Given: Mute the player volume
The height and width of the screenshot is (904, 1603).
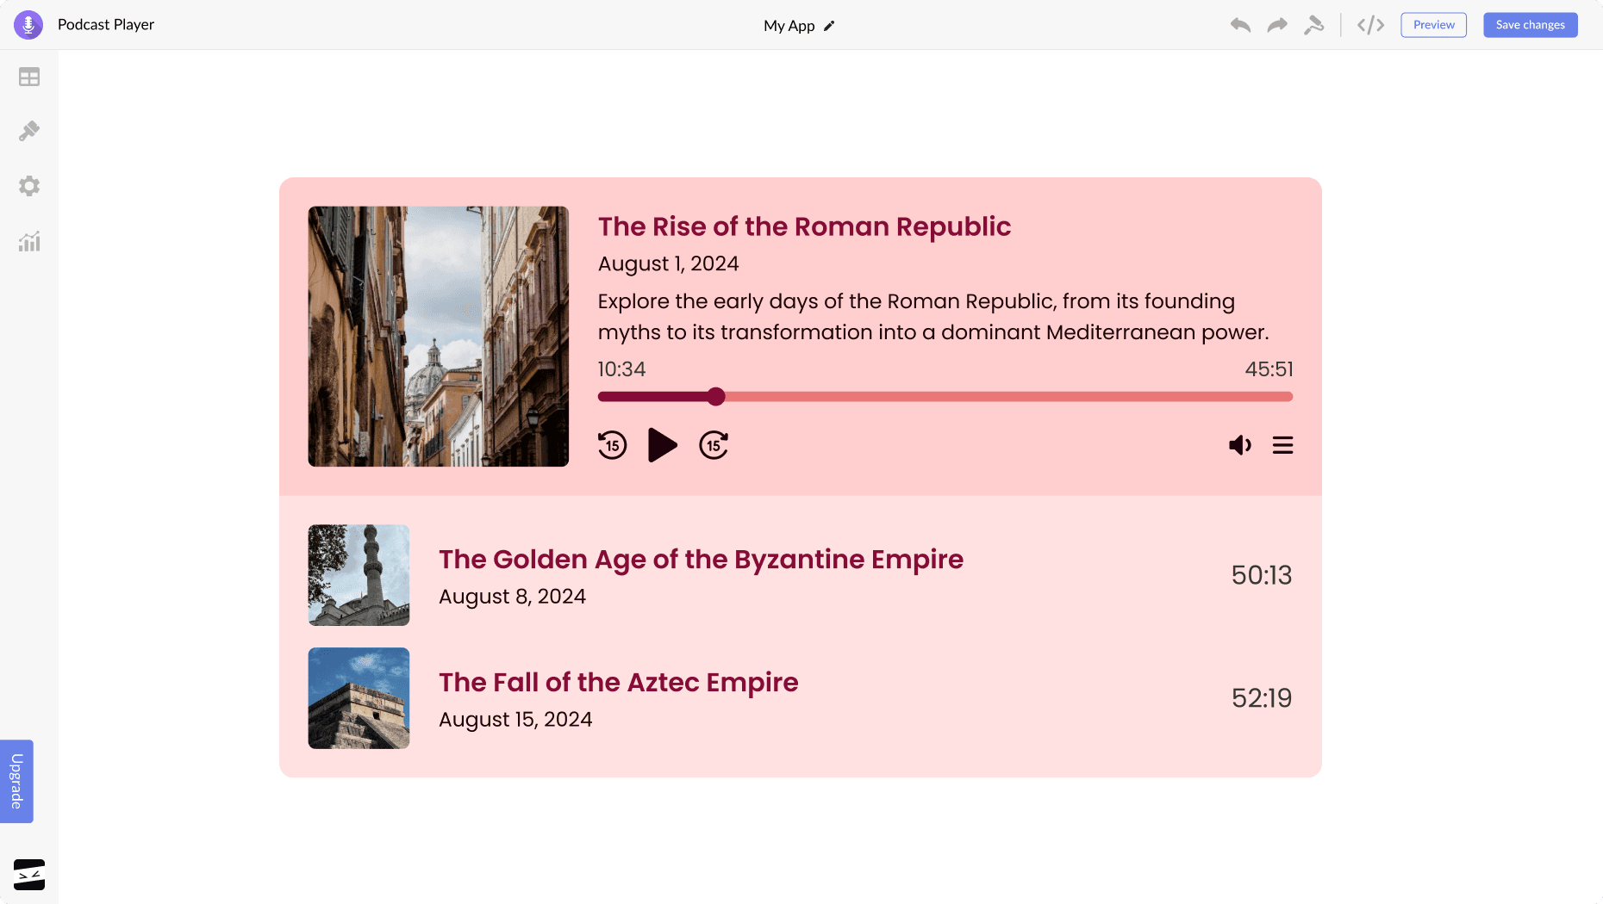Looking at the screenshot, I should (1240, 445).
